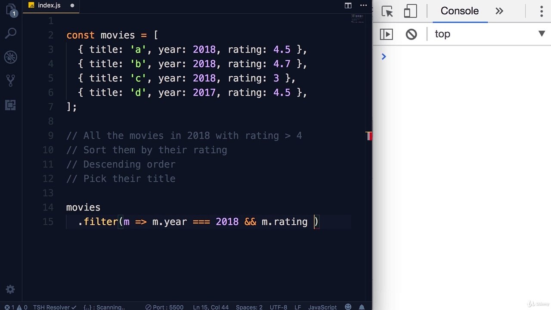Open notifications bell in status bar
This screenshot has width=551, height=310.
362,307
